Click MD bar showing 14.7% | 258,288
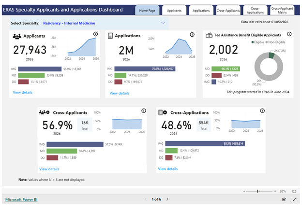This screenshot has width=302, height=208. coord(121,75)
